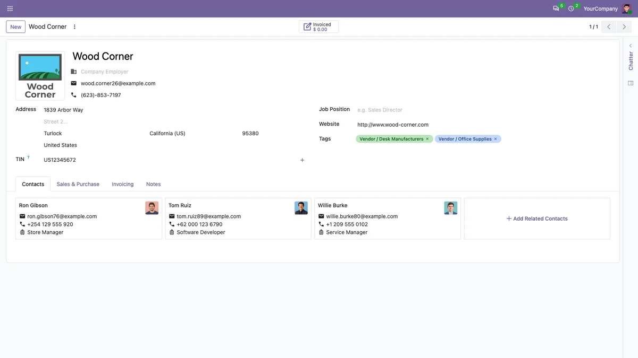Image resolution: width=638 pixels, height=358 pixels.
Task: Click ron.gibson76@example.com email
Action: 62,216
